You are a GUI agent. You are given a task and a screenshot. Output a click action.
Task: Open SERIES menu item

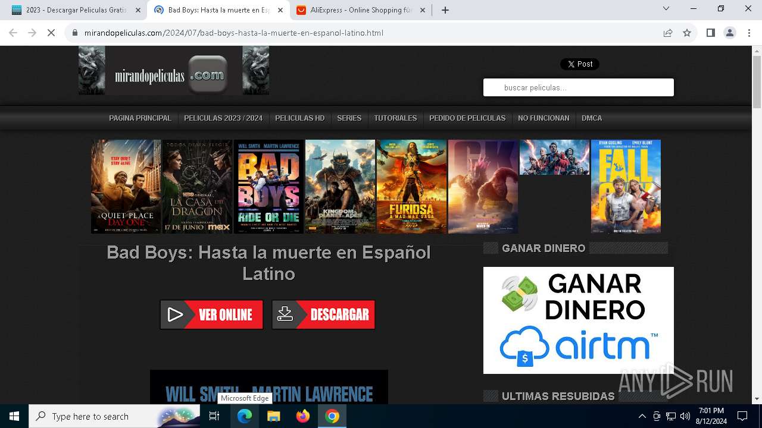pos(349,118)
